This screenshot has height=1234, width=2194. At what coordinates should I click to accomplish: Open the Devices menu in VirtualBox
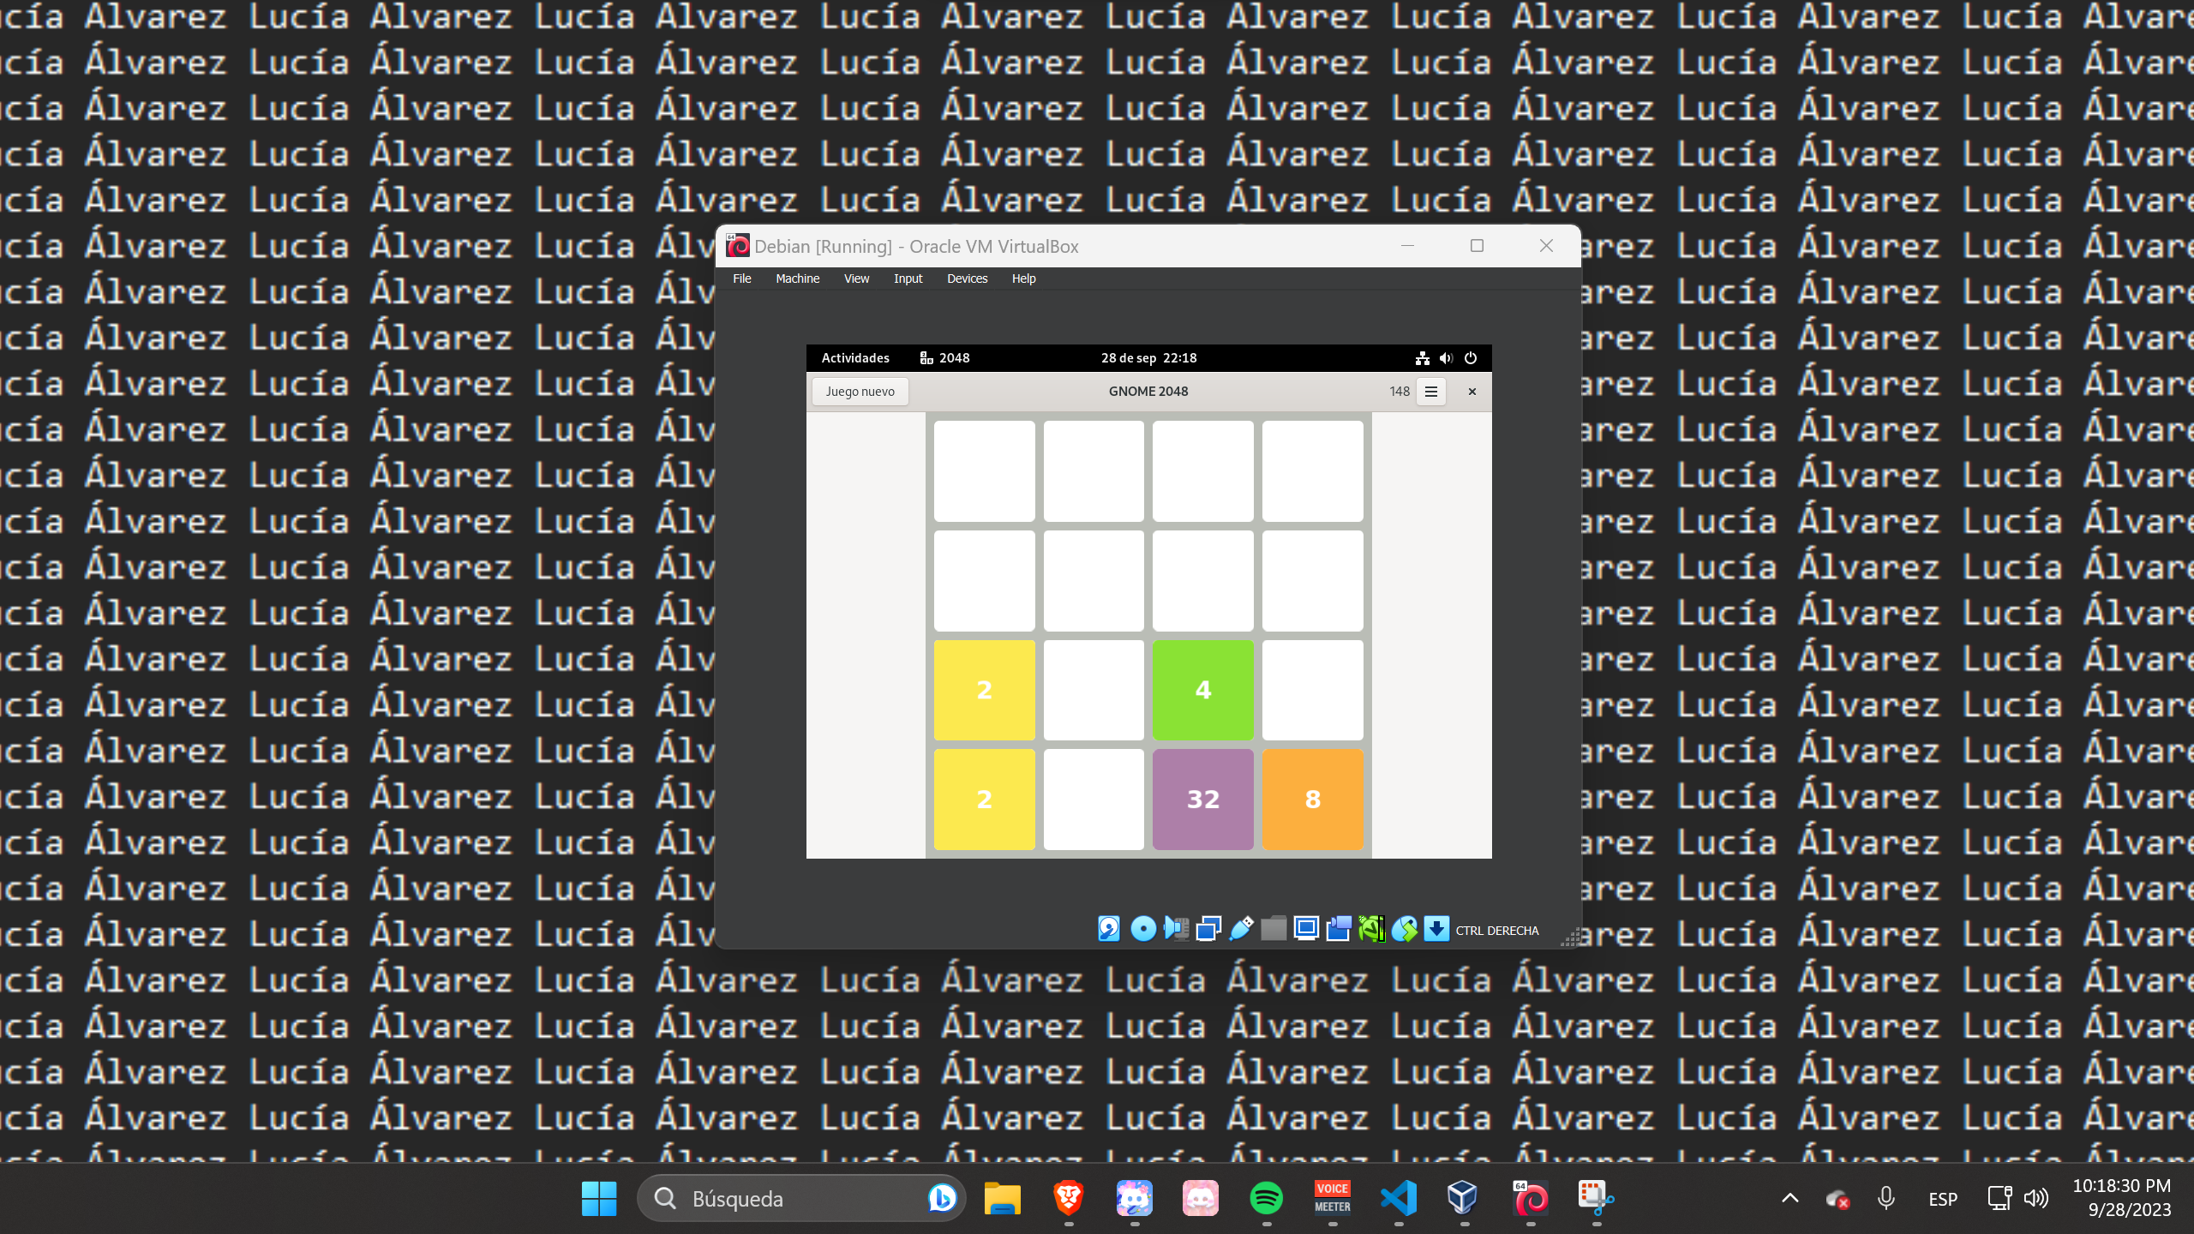(x=967, y=279)
